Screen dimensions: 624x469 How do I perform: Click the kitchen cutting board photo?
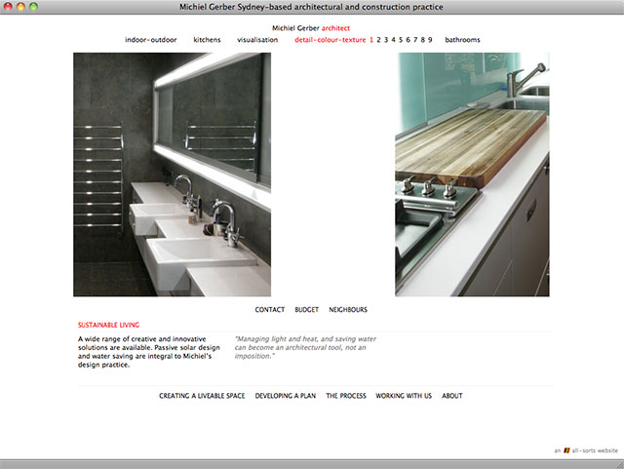point(472,175)
